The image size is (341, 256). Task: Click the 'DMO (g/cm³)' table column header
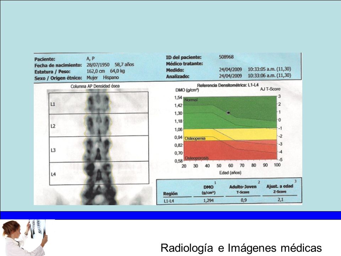209,190
